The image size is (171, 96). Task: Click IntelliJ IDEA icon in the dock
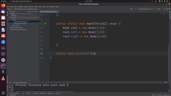[x=3, y=66]
